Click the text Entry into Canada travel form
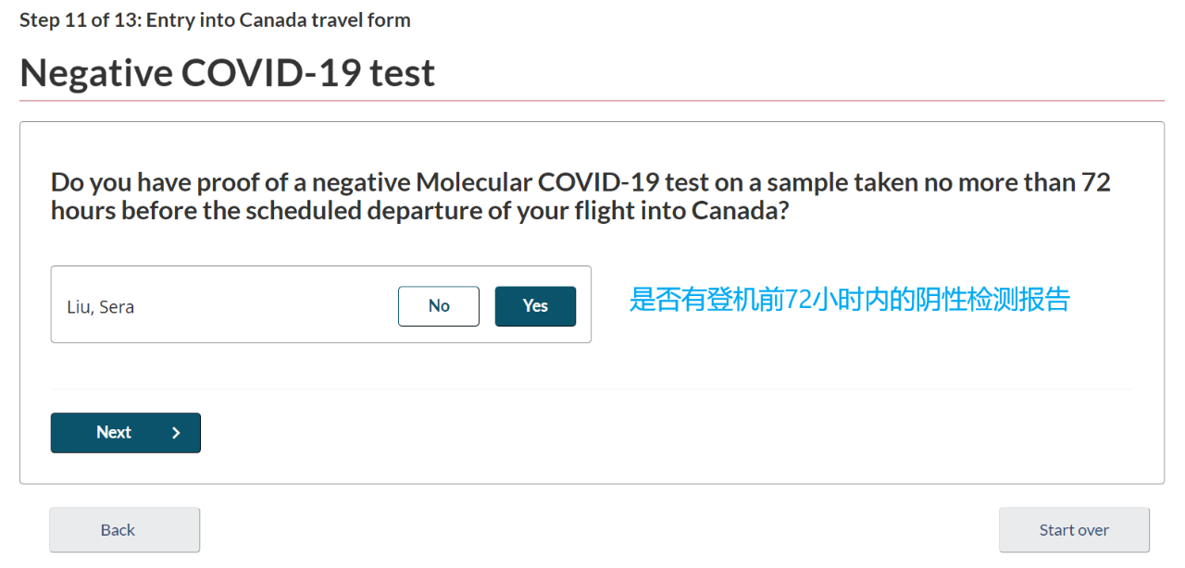The height and width of the screenshot is (568, 1185). pyautogui.click(x=276, y=19)
